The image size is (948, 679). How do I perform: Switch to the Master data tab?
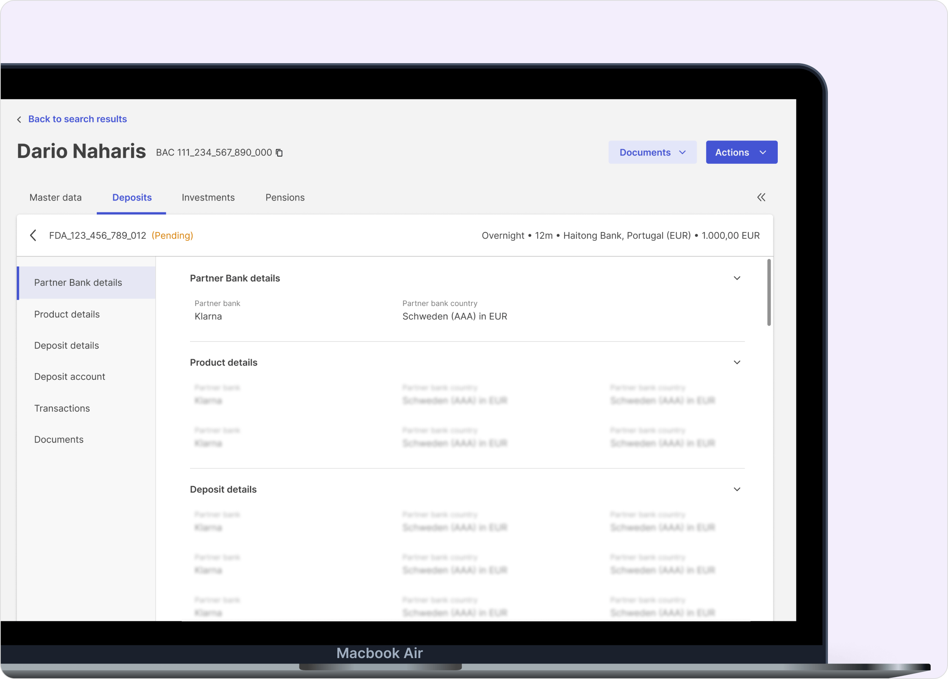tap(56, 198)
